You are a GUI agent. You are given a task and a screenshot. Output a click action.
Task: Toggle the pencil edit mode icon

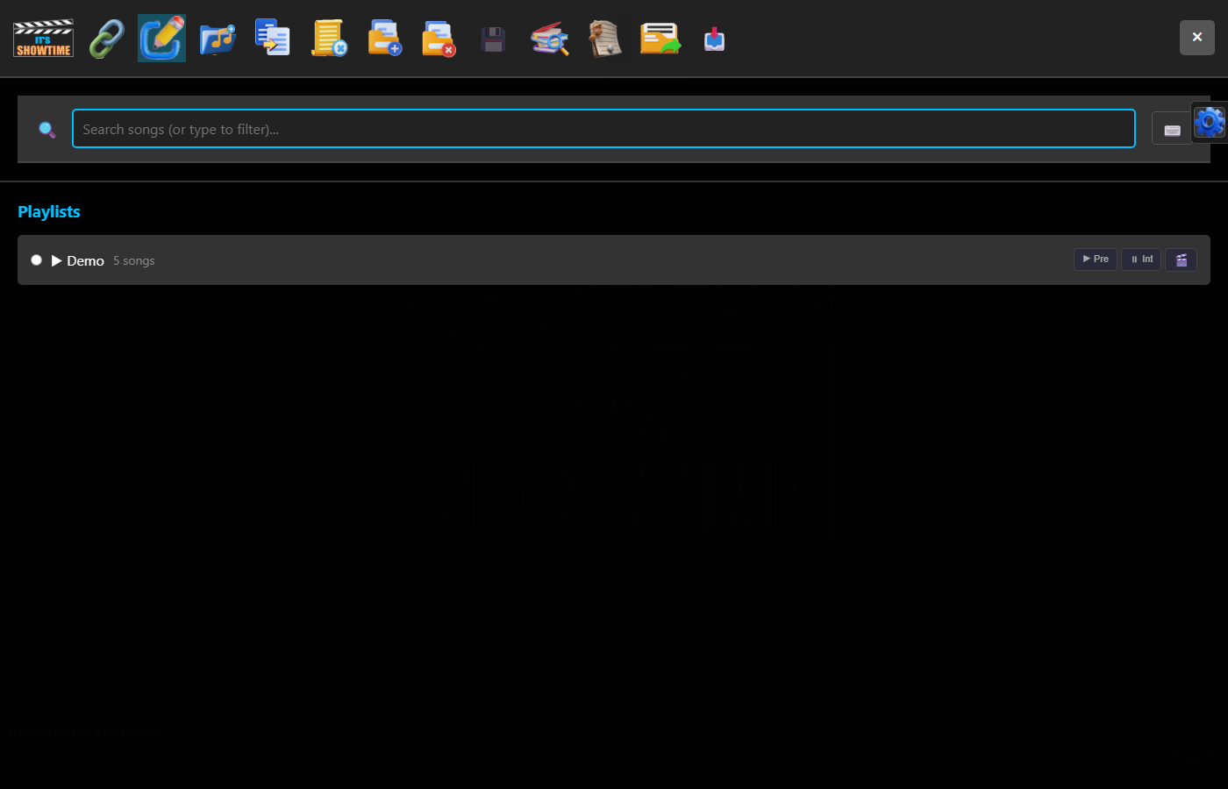[x=161, y=39]
